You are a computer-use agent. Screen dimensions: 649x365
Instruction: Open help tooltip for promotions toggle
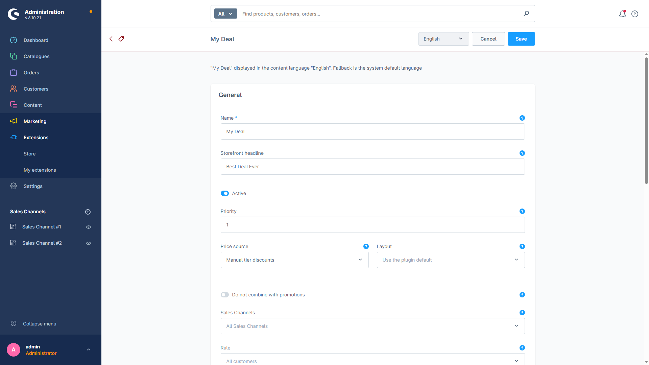[x=522, y=295]
